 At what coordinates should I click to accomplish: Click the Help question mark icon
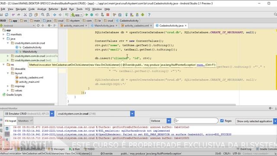tap(149, 15)
